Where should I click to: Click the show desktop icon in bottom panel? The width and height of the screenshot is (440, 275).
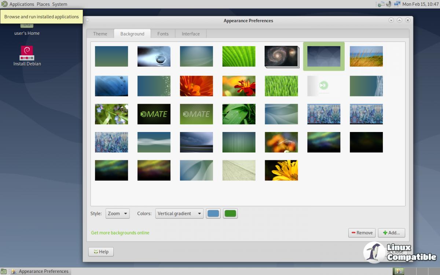(x=4, y=271)
